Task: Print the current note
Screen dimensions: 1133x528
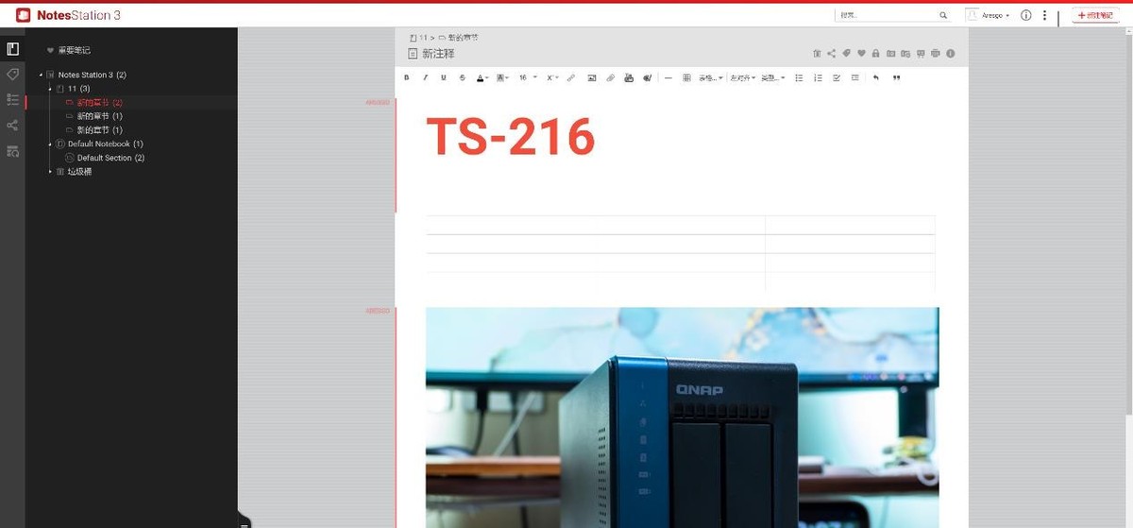Action: coord(935,54)
